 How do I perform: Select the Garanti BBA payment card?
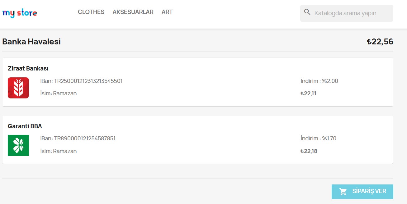pos(198,140)
